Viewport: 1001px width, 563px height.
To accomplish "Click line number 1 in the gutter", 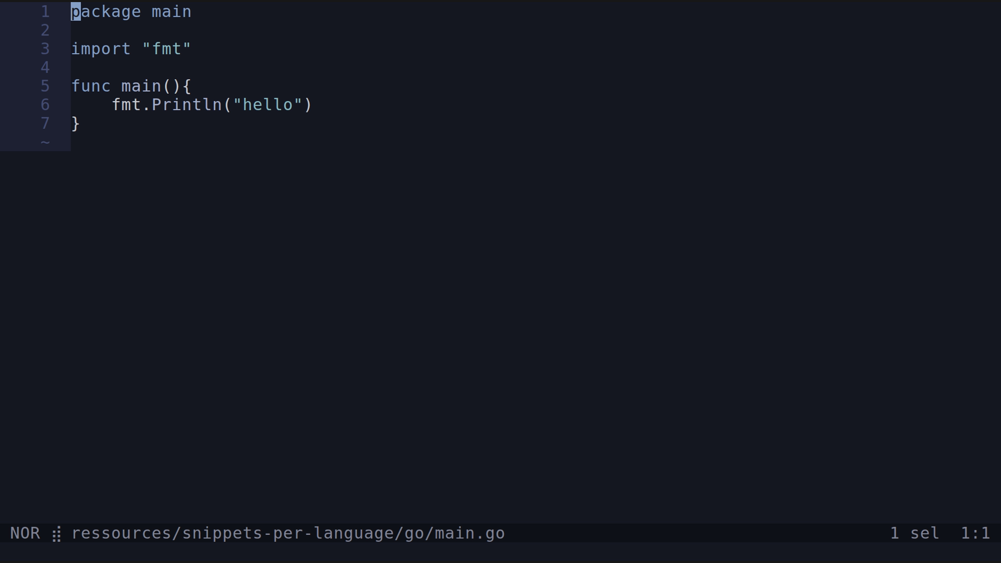I will click(45, 11).
